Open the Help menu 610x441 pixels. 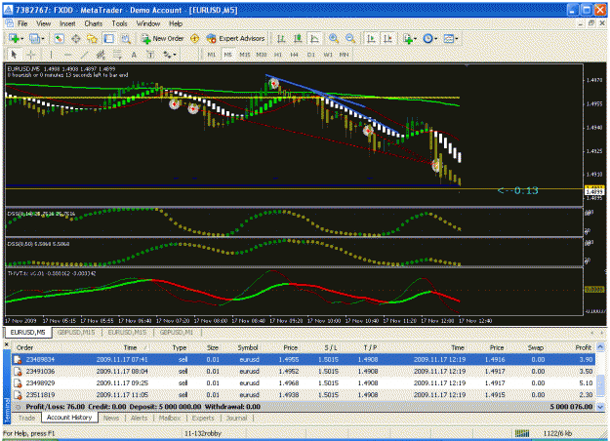176,23
